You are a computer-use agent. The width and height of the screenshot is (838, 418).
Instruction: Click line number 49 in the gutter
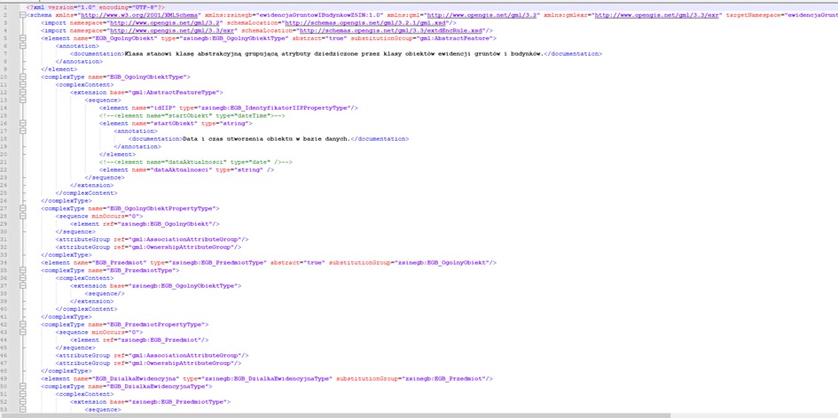(x=6, y=378)
